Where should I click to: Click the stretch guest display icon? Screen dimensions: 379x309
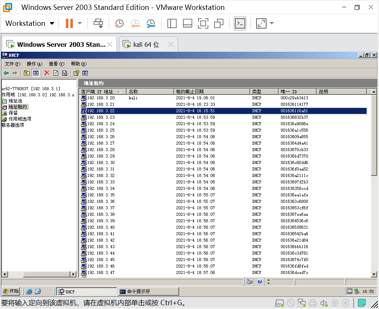[x=261, y=24]
